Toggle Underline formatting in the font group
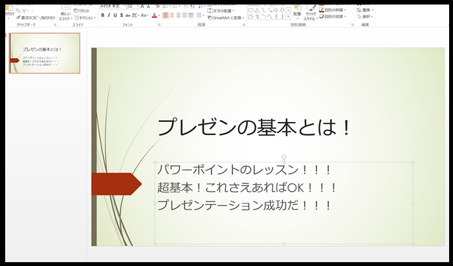453x266 pixels. (x=115, y=15)
